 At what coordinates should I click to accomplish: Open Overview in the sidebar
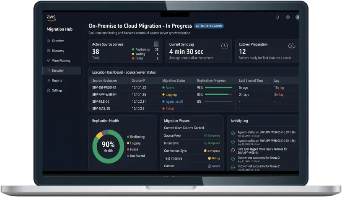(x=62, y=41)
